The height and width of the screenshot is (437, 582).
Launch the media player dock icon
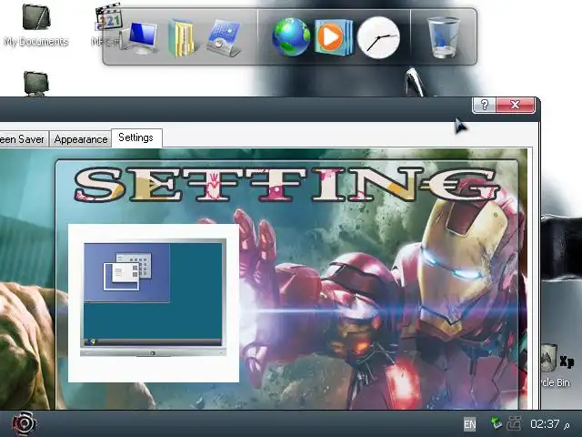pos(334,37)
